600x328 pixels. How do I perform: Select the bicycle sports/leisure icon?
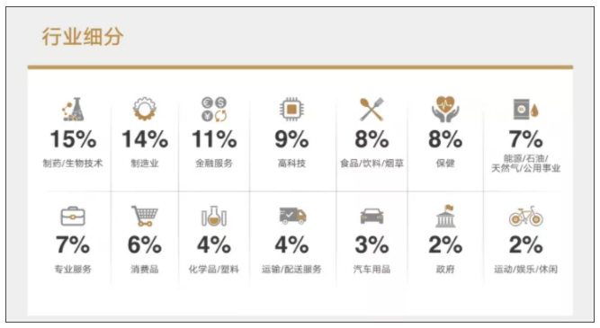coord(526,216)
